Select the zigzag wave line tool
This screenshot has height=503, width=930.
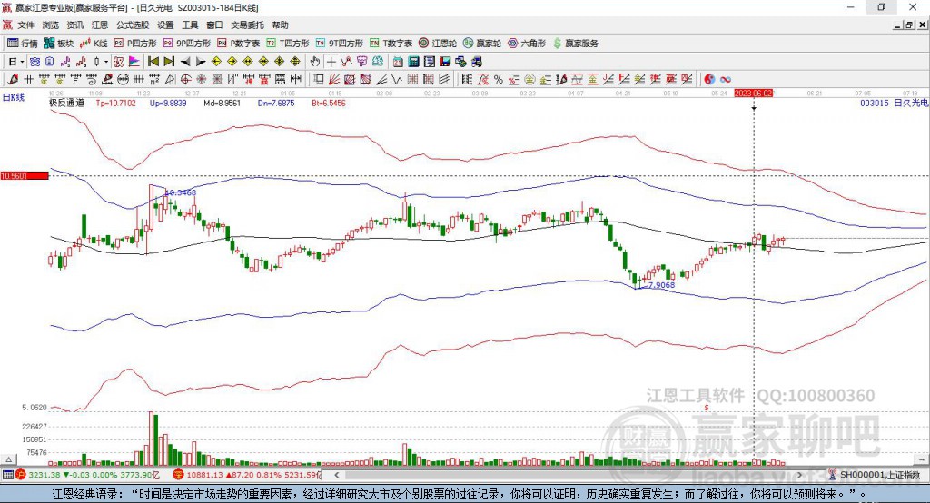click(x=397, y=80)
